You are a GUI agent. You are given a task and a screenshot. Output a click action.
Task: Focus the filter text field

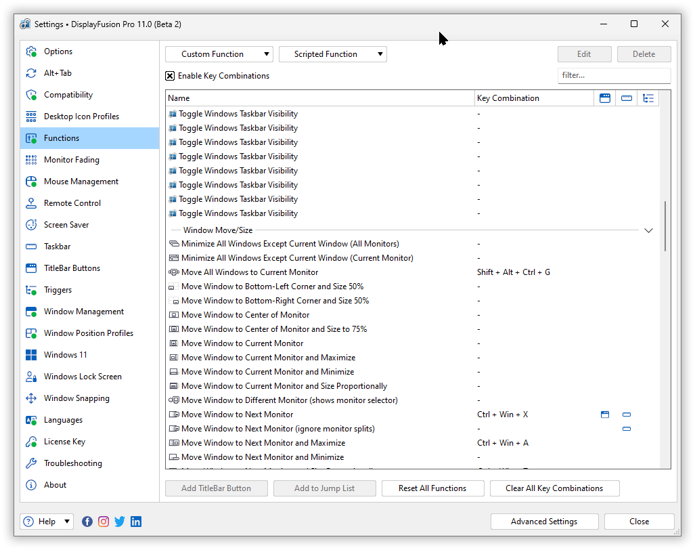click(x=614, y=76)
